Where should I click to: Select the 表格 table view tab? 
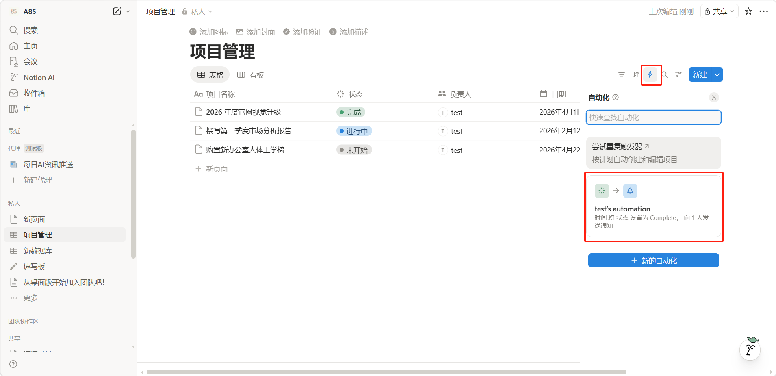(x=210, y=75)
